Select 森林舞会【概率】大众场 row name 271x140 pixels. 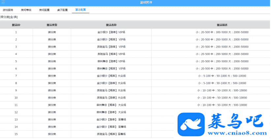click(x=111, y=105)
